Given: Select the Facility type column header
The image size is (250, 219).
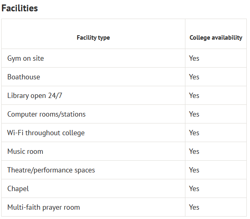Looking at the screenshot, I should [93, 38].
